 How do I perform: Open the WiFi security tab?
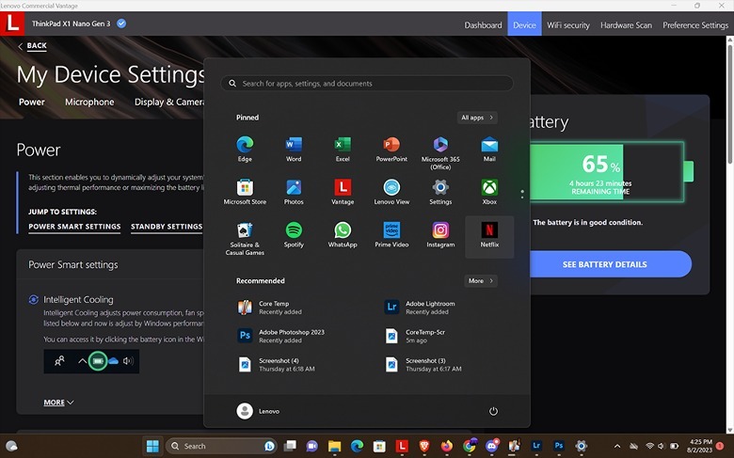point(567,24)
